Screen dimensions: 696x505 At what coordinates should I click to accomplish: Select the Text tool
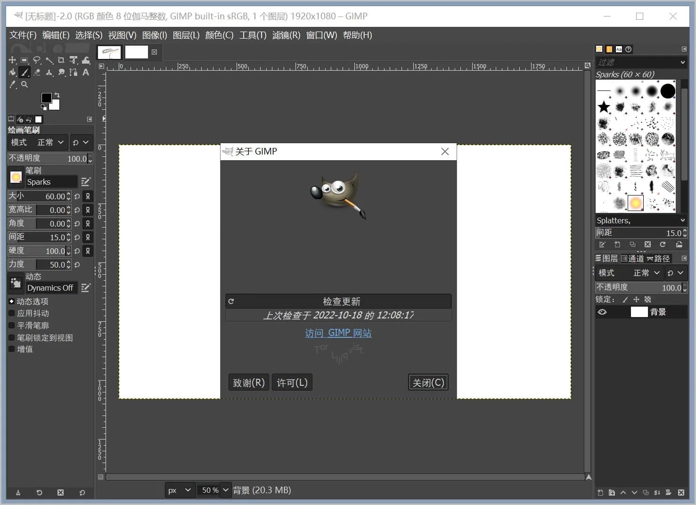(x=86, y=72)
